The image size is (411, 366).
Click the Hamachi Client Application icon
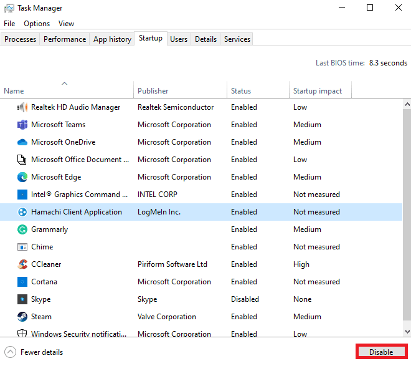pyautogui.click(x=22, y=212)
